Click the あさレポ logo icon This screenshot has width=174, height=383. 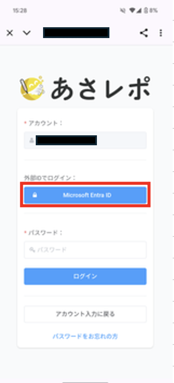[32, 88]
